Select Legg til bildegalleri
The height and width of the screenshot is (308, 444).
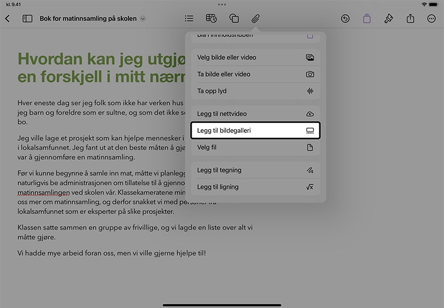(x=256, y=130)
